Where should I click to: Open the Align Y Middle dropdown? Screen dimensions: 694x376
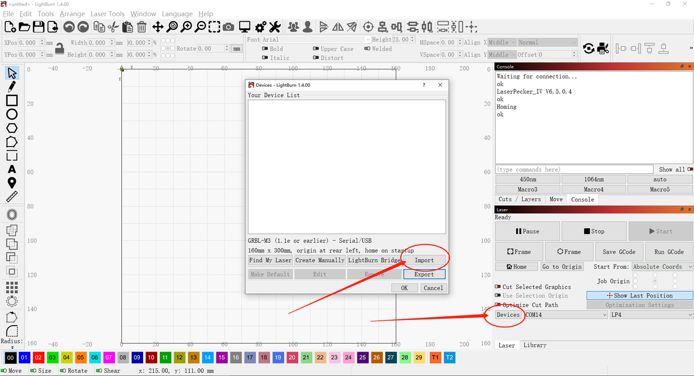pyautogui.click(x=502, y=55)
